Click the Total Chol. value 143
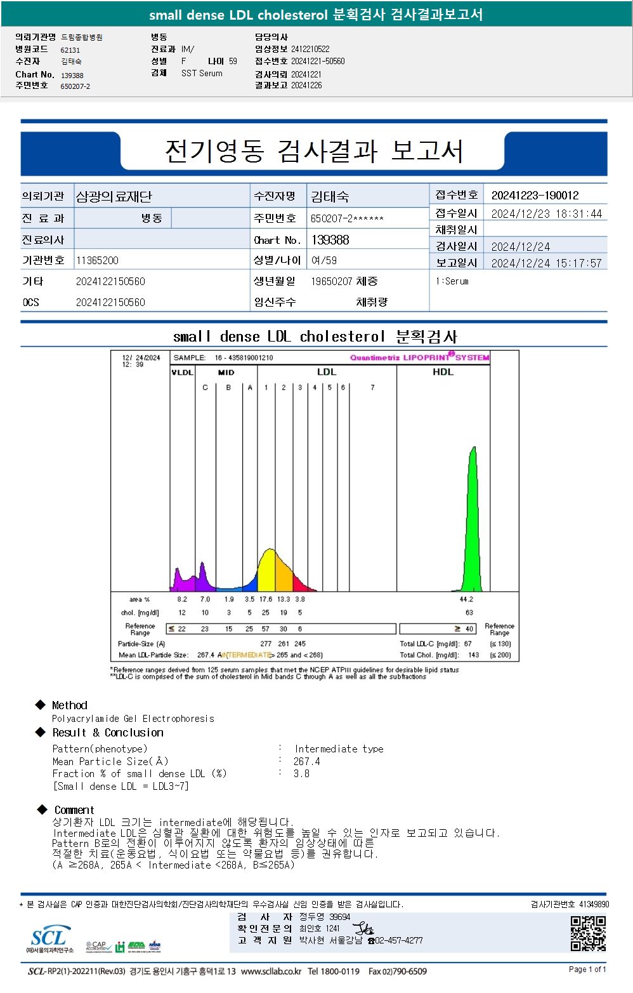The height and width of the screenshot is (993, 633). coord(474,655)
